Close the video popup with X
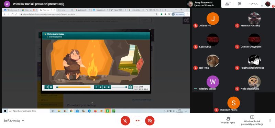Image resolution: width=275 pixels, height=128 pixels. [150, 30]
